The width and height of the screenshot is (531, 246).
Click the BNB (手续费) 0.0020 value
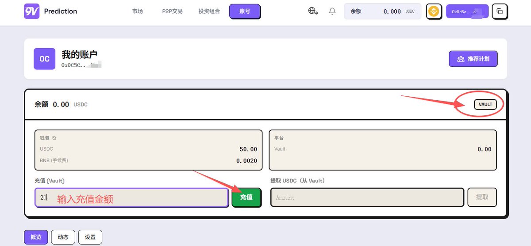pyautogui.click(x=246, y=161)
